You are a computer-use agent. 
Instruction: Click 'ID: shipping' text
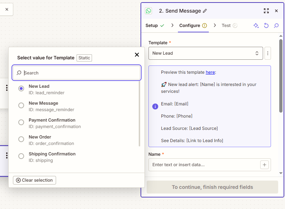(x=41, y=160)
